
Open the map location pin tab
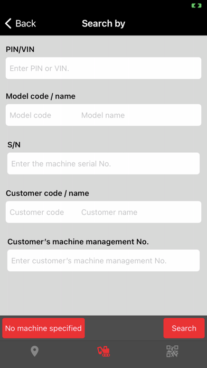click(34, 351)
